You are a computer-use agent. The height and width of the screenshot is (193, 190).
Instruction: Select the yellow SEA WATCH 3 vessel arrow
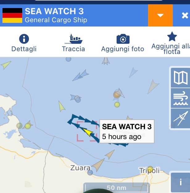[88, 132]
